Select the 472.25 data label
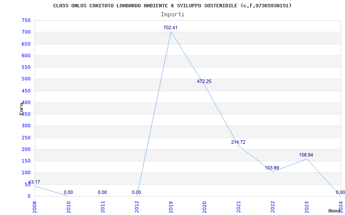 coord(204,81)
